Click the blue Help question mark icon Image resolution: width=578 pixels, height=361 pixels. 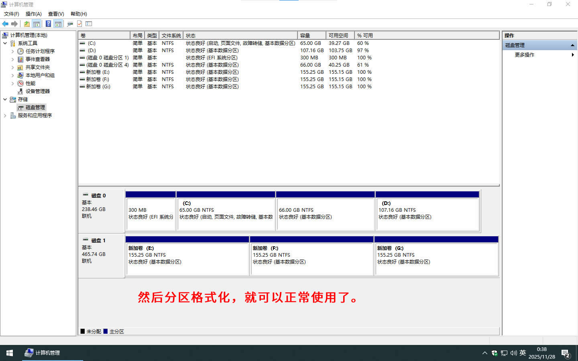(48, 24)
